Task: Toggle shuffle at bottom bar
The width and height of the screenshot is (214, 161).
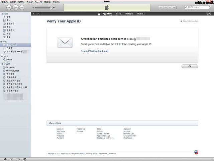Action: point(12,159)
